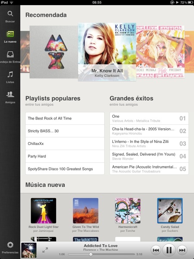This screenshot has width=194, height=259.
Task: Pause the current song
Action: click(169, 250)
